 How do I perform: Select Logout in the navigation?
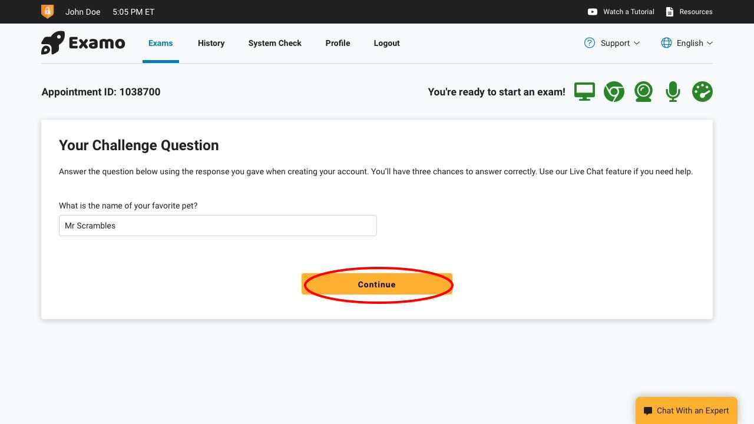(x=386, y=43)
